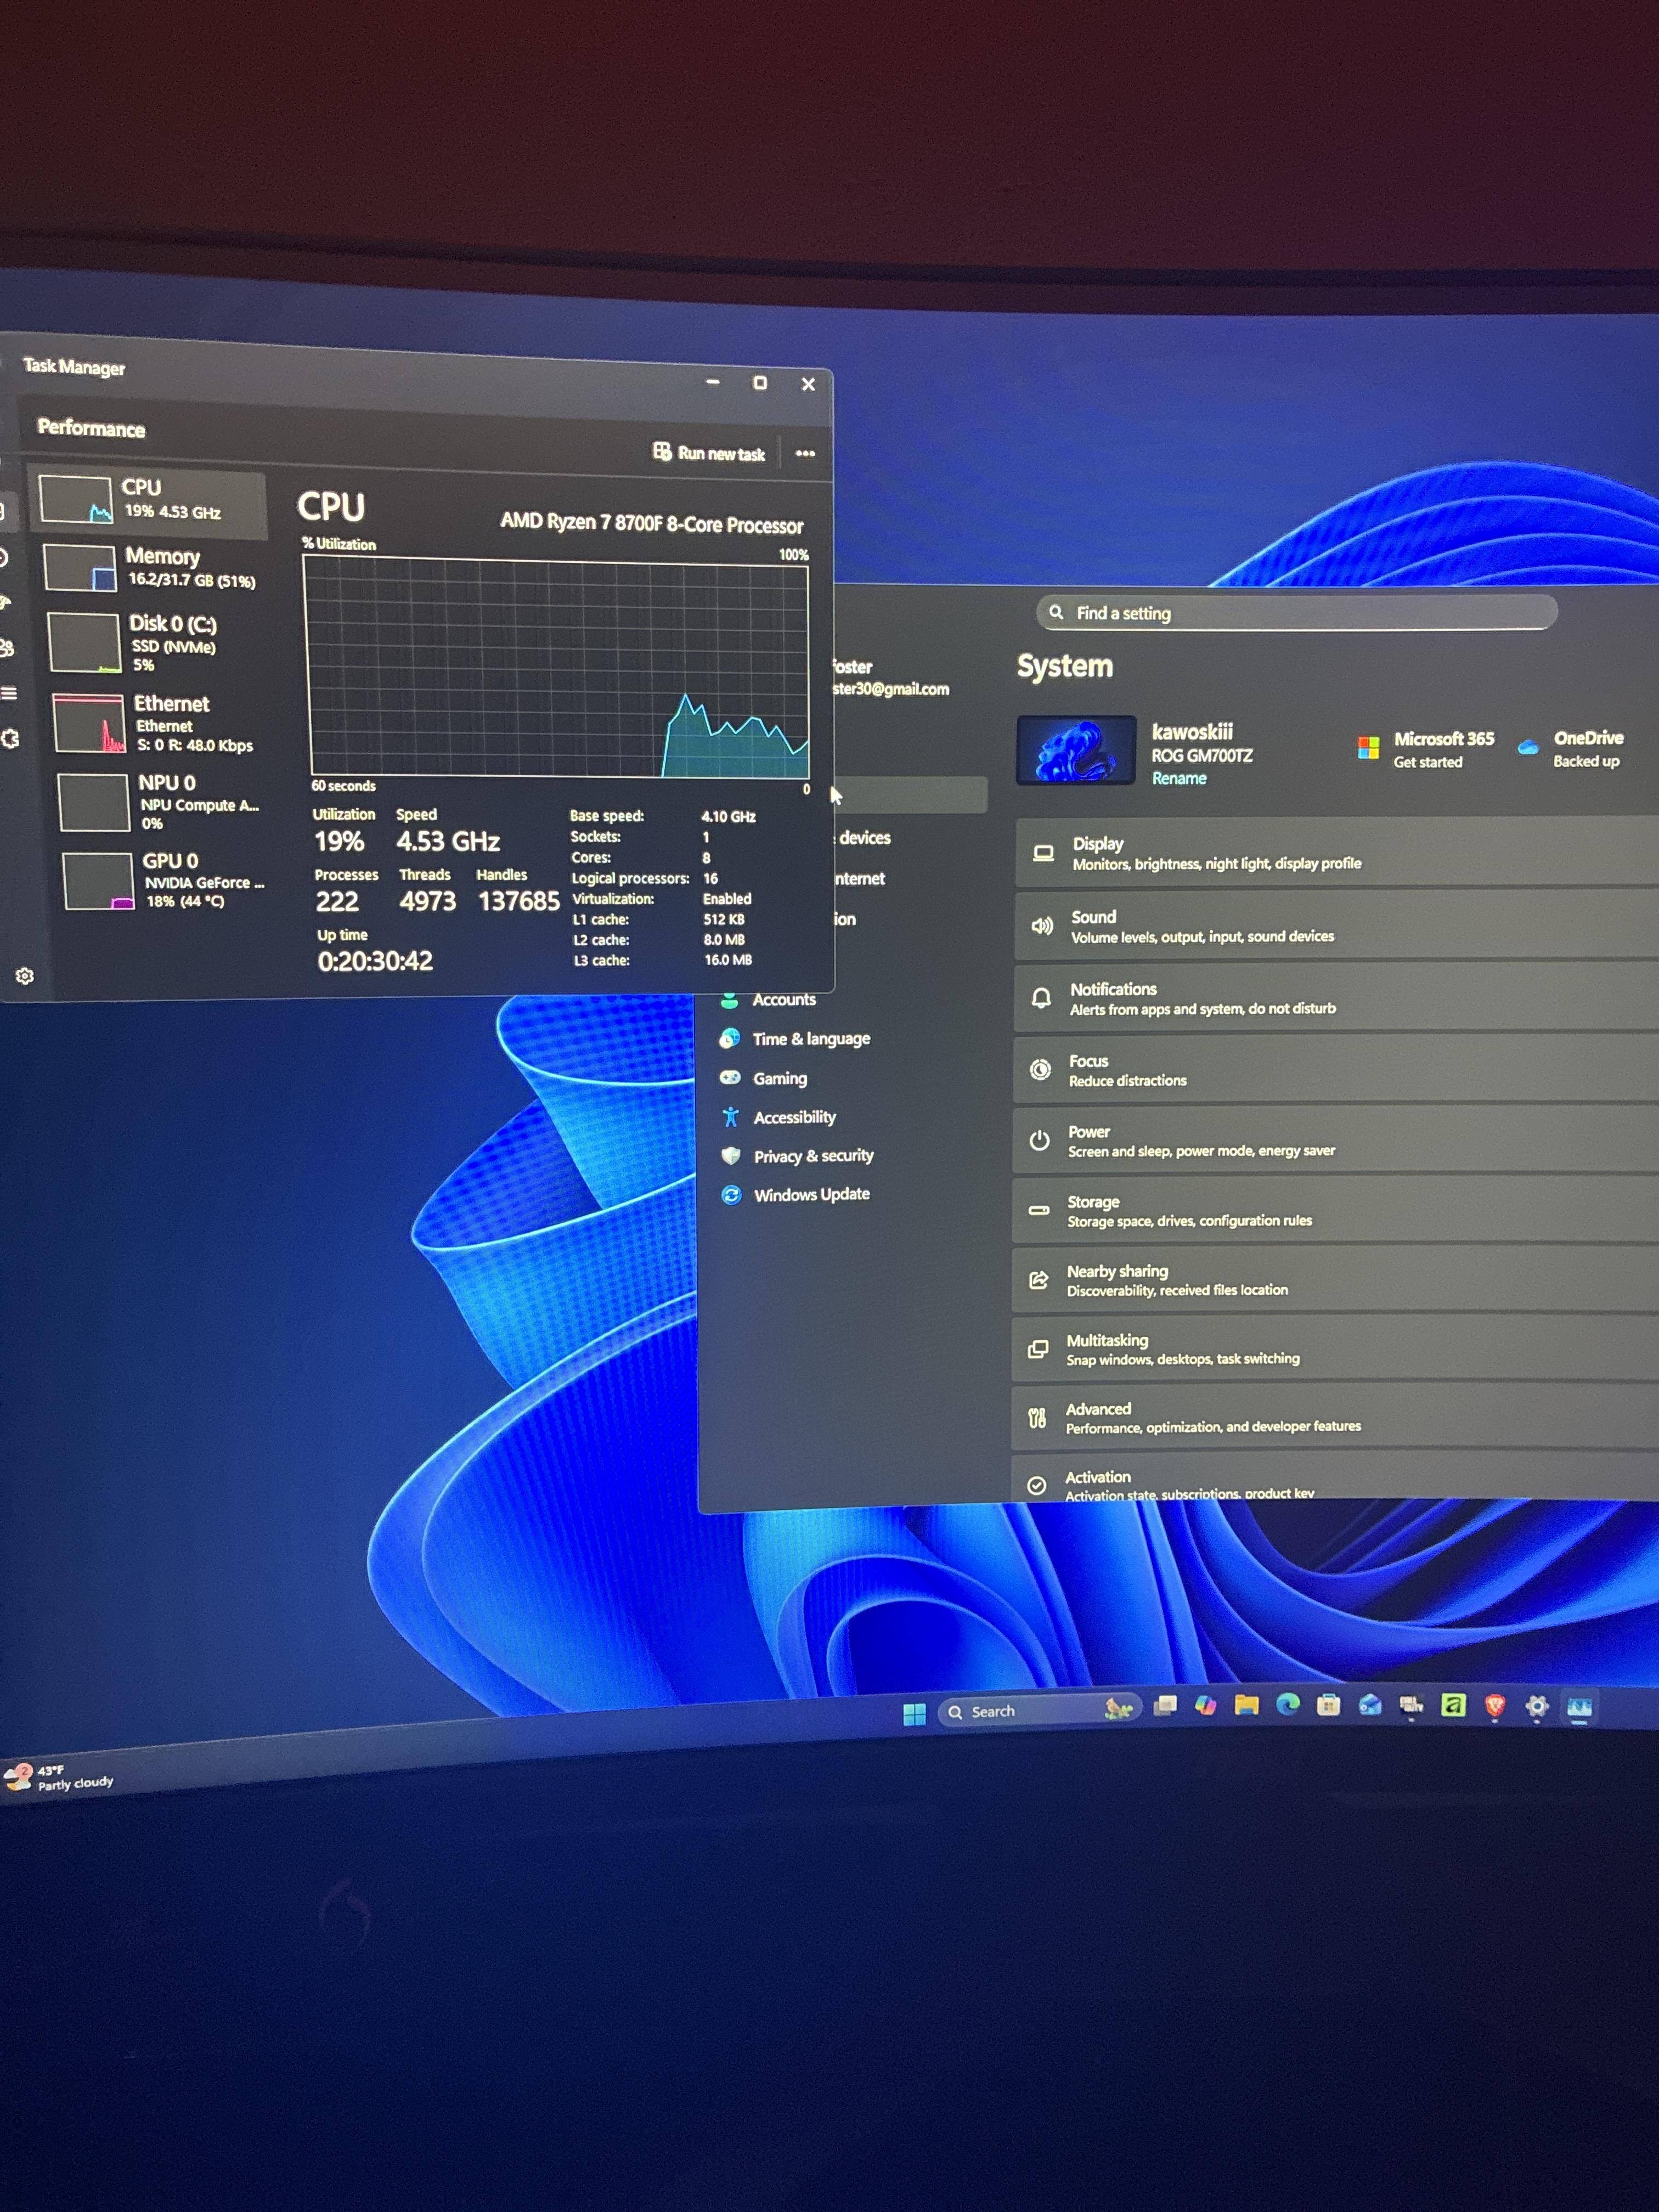Select GPU 0 NVIDIA GeForce item
This screenshot has width=1659, height=2212.
164,880
